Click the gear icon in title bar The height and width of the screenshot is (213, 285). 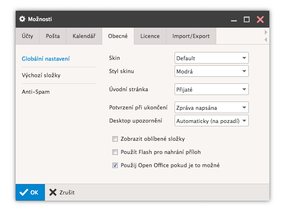pyautogui.click(x=22, y=19)
